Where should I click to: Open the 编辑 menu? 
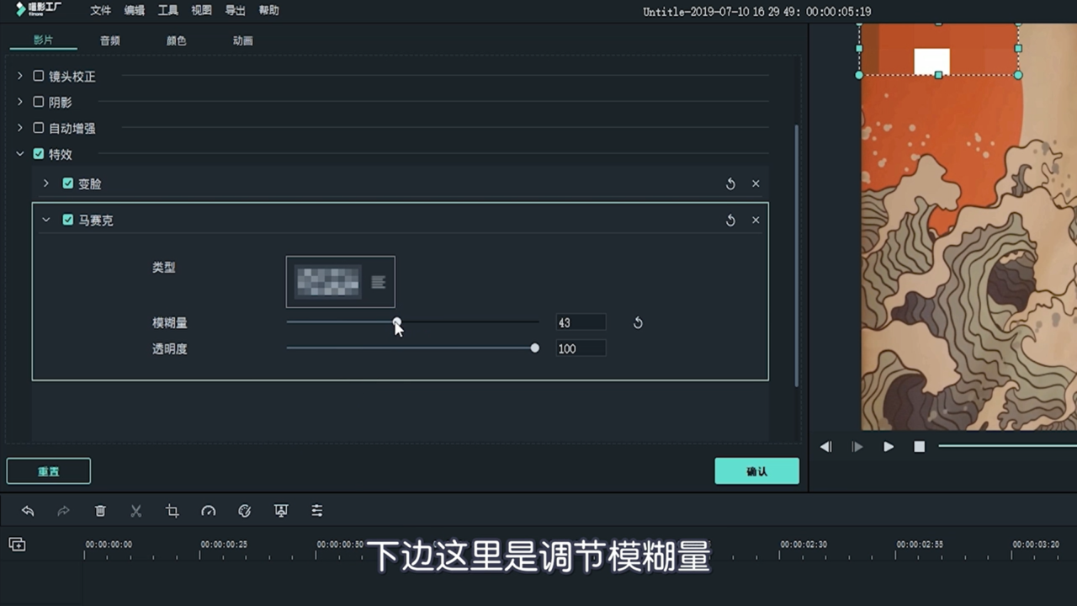tap(135, 11)
